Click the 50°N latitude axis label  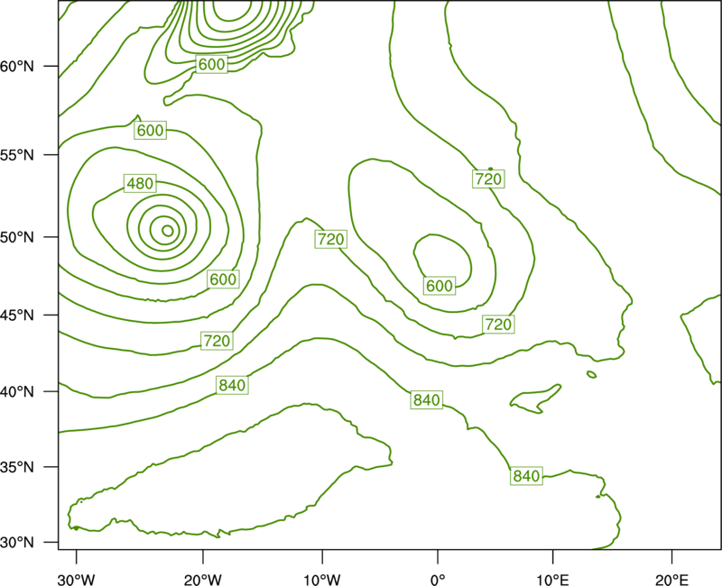[17, 237]
